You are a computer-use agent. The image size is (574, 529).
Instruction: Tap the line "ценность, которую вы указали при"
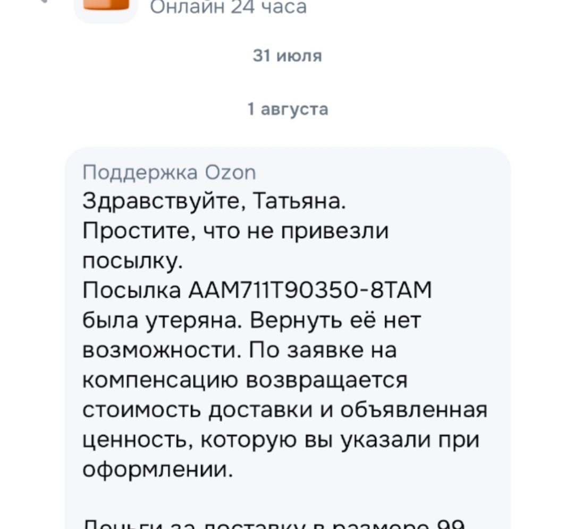coord(281,440)
